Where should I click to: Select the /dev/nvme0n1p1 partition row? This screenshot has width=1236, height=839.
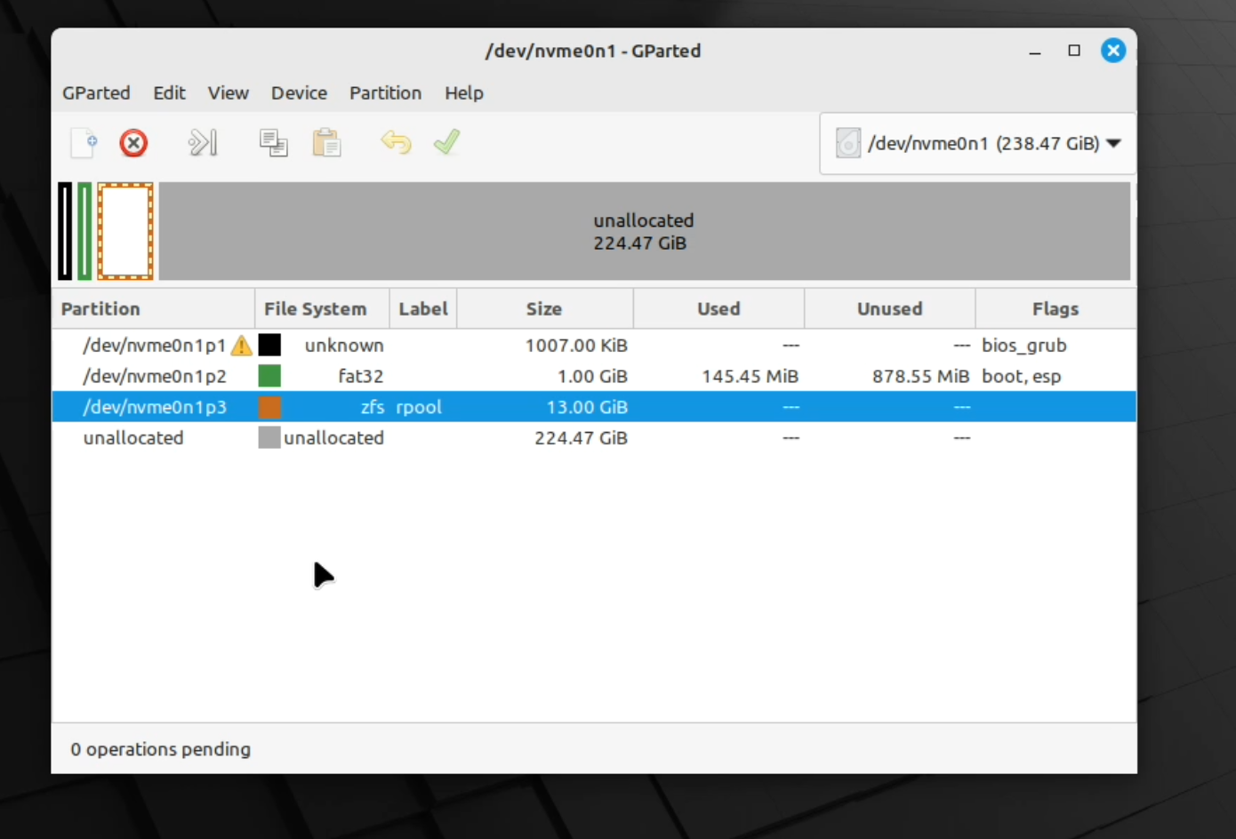point(594,345)
